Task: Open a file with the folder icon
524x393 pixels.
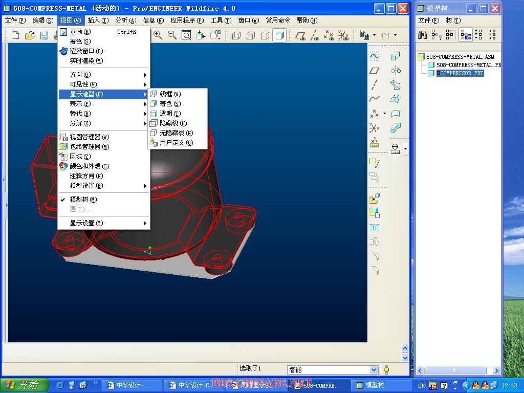Action: (30, 35)
